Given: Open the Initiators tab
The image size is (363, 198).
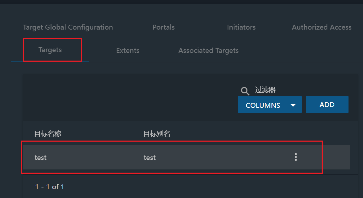Looking at the screenshot, I should (241, 27).
